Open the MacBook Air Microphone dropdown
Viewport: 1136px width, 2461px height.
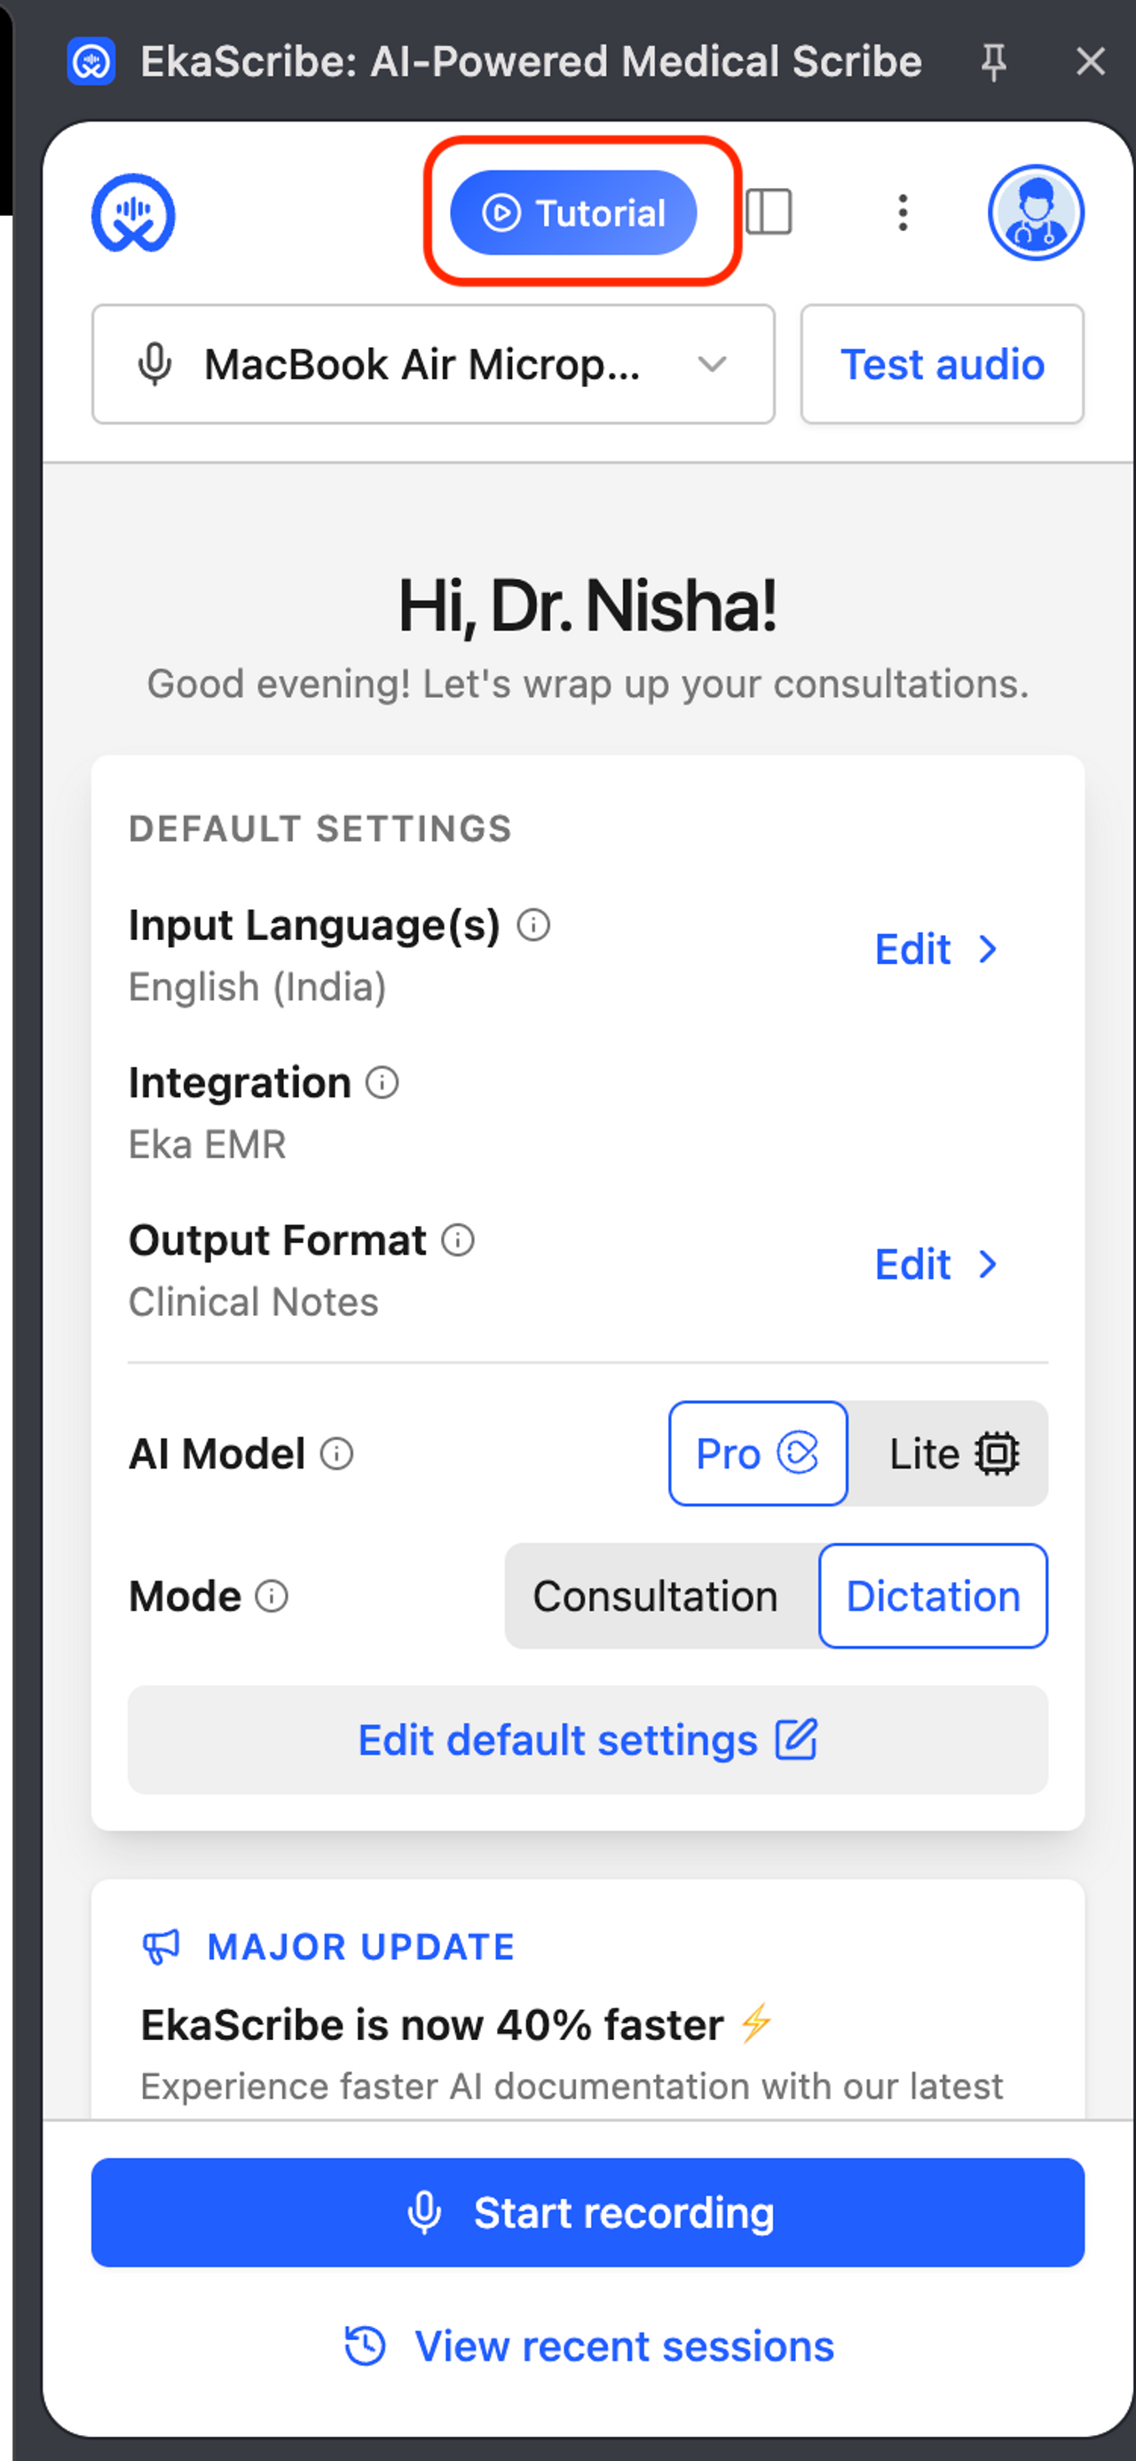[433, 364]
